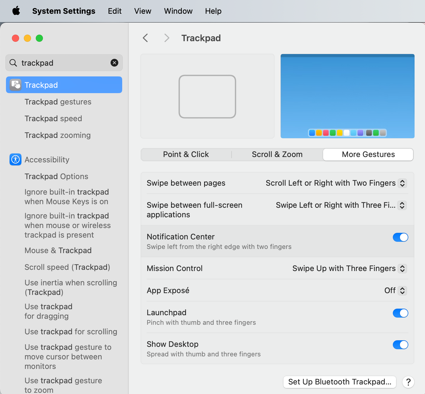This screenshot has height=394, width=425.
Task: Click the green zoom window button
Action: [x=39, y=38]
